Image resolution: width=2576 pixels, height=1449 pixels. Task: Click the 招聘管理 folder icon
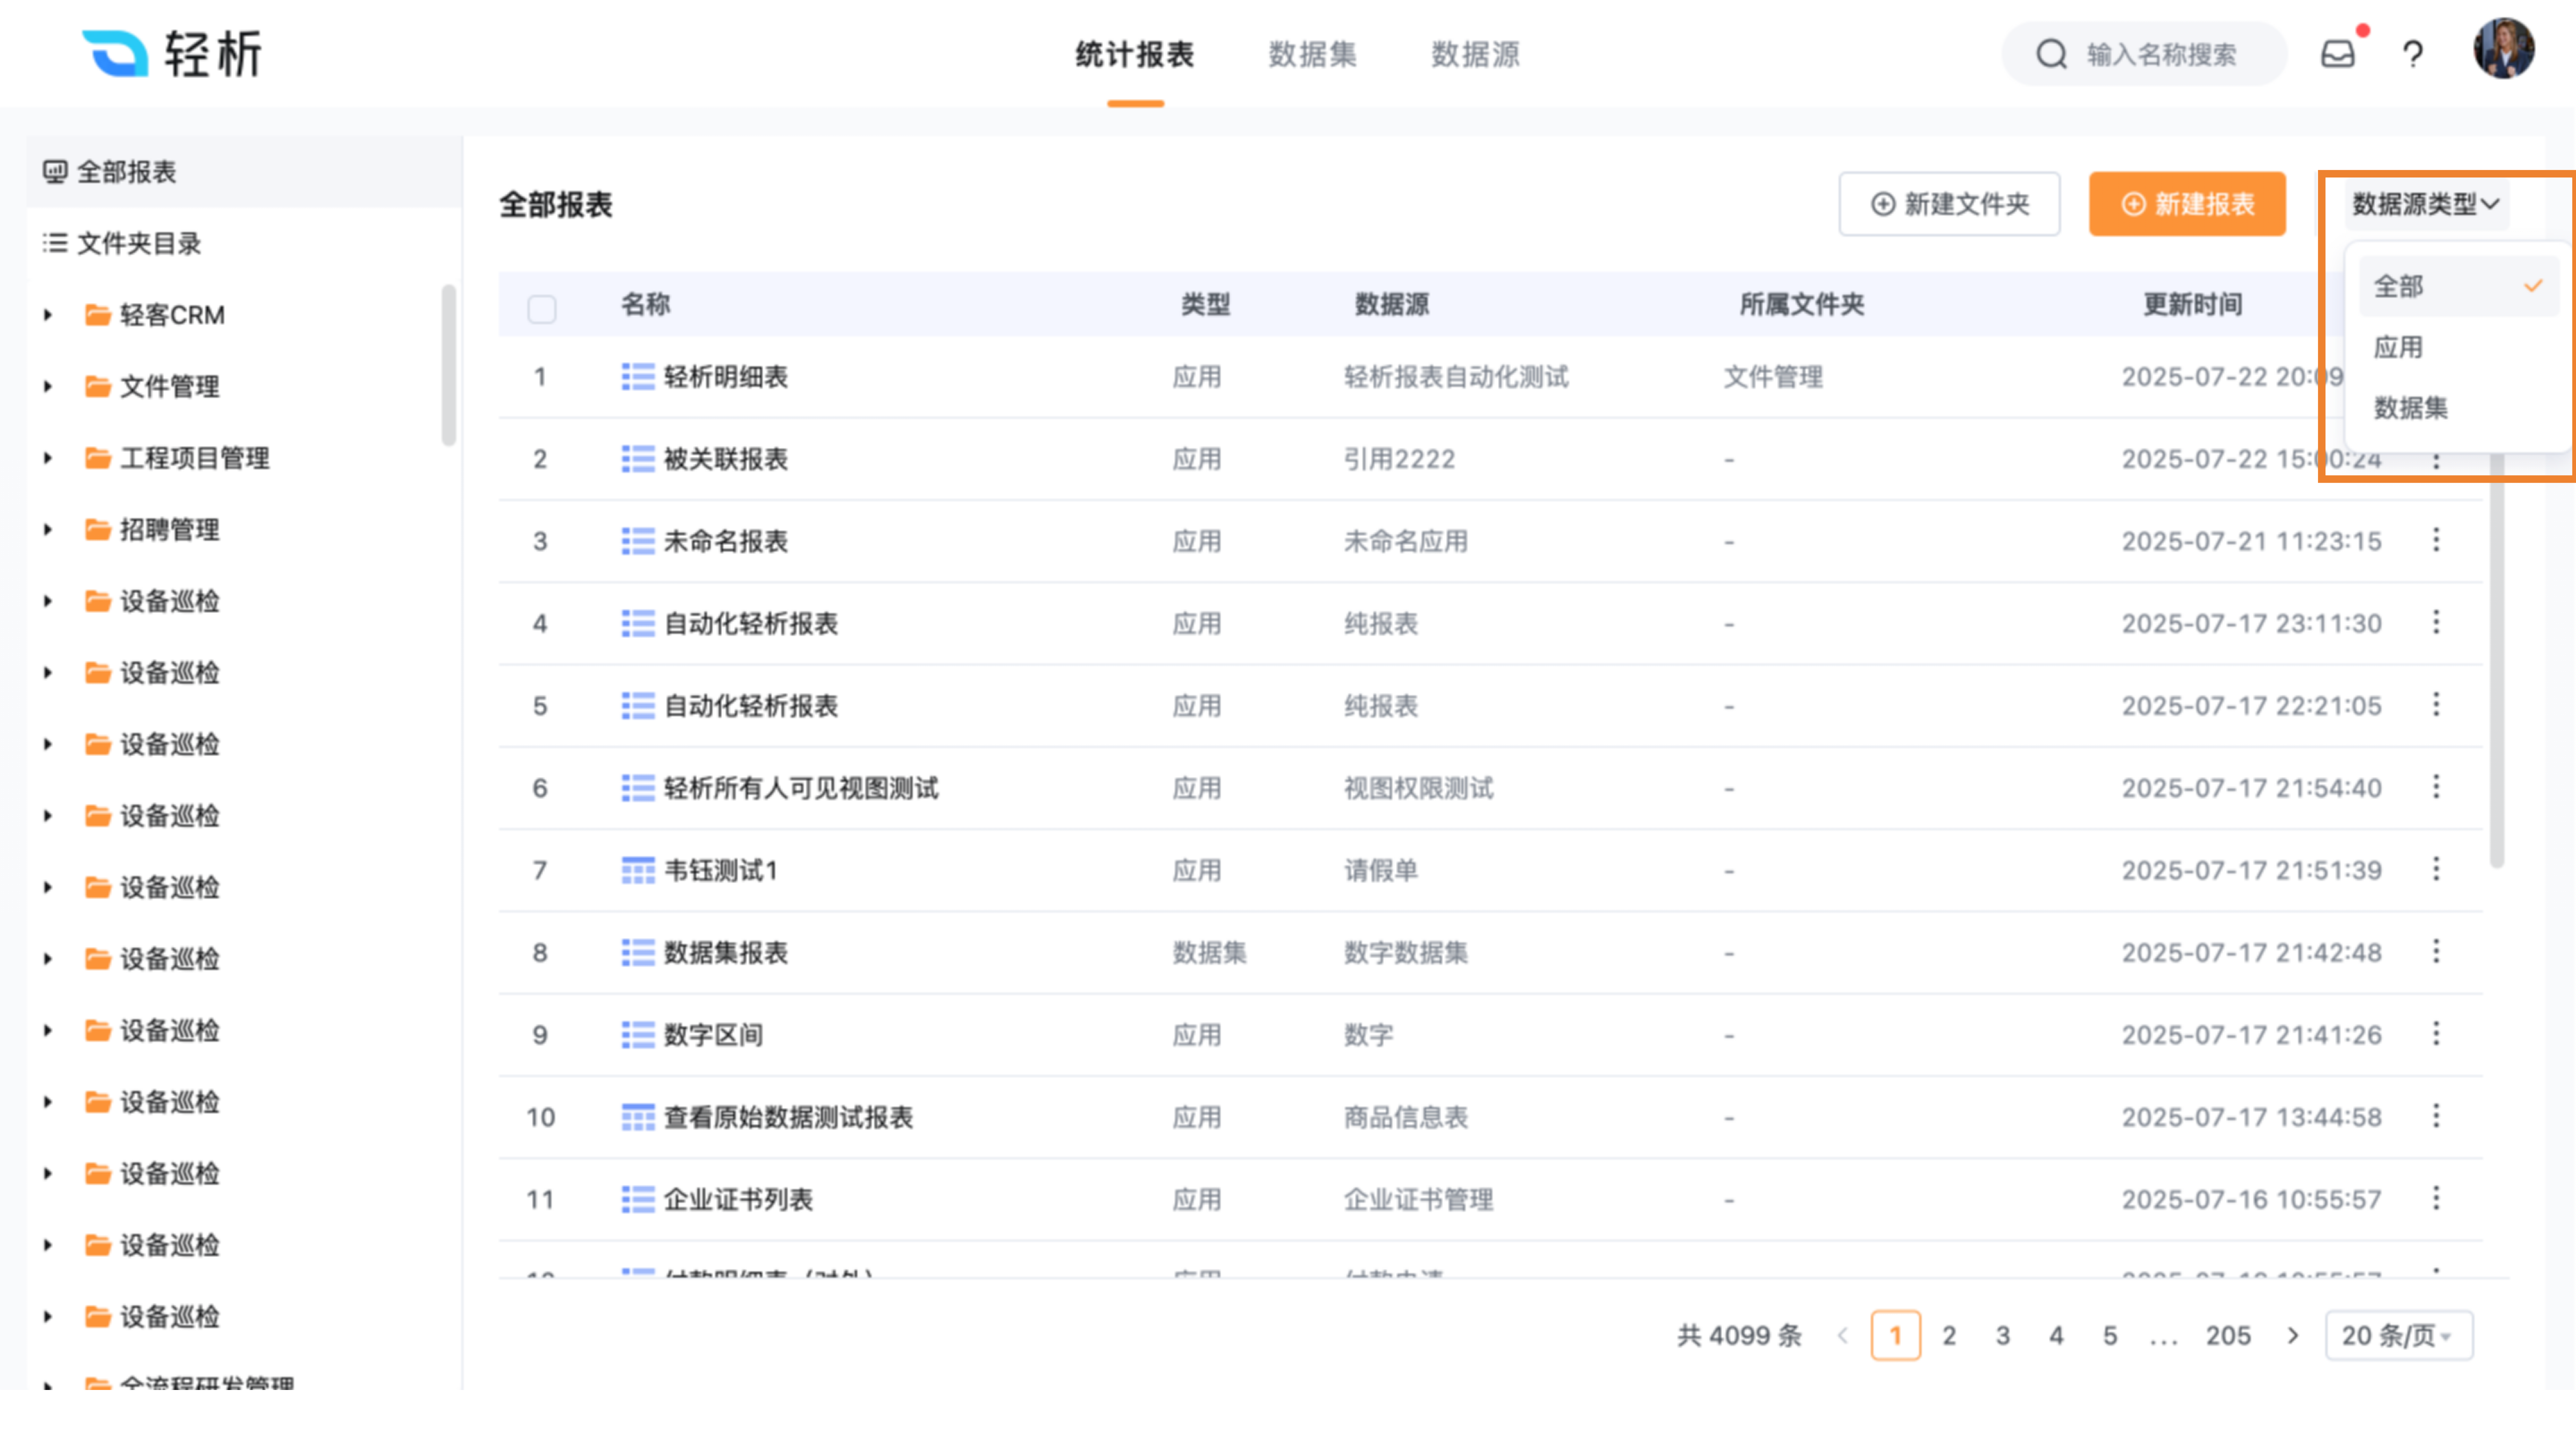[x=98, y=530]
